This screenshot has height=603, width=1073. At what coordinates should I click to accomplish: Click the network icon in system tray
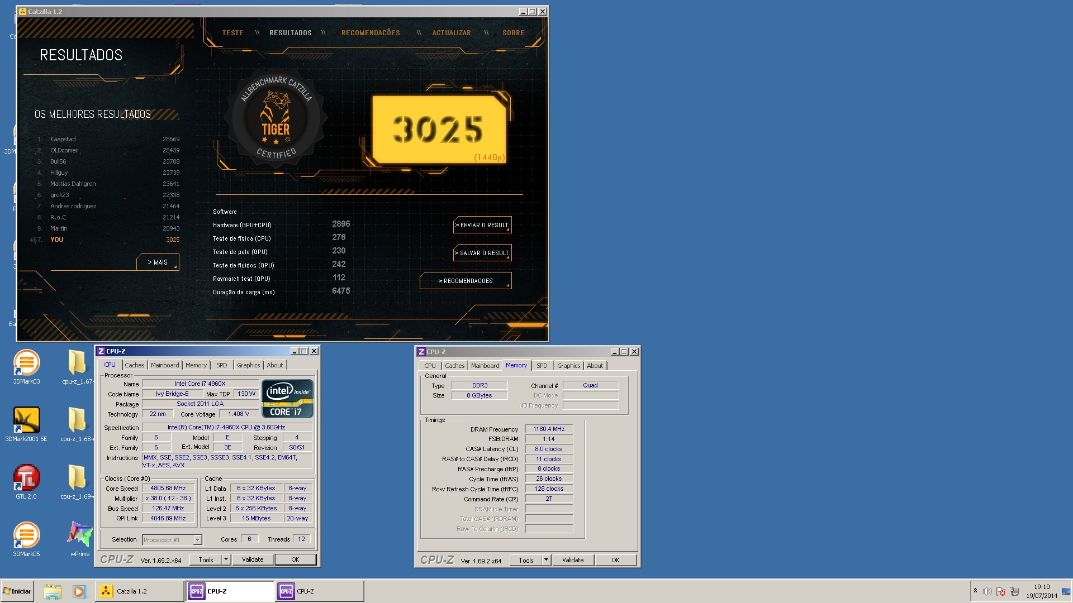(x=1014, y=591)
